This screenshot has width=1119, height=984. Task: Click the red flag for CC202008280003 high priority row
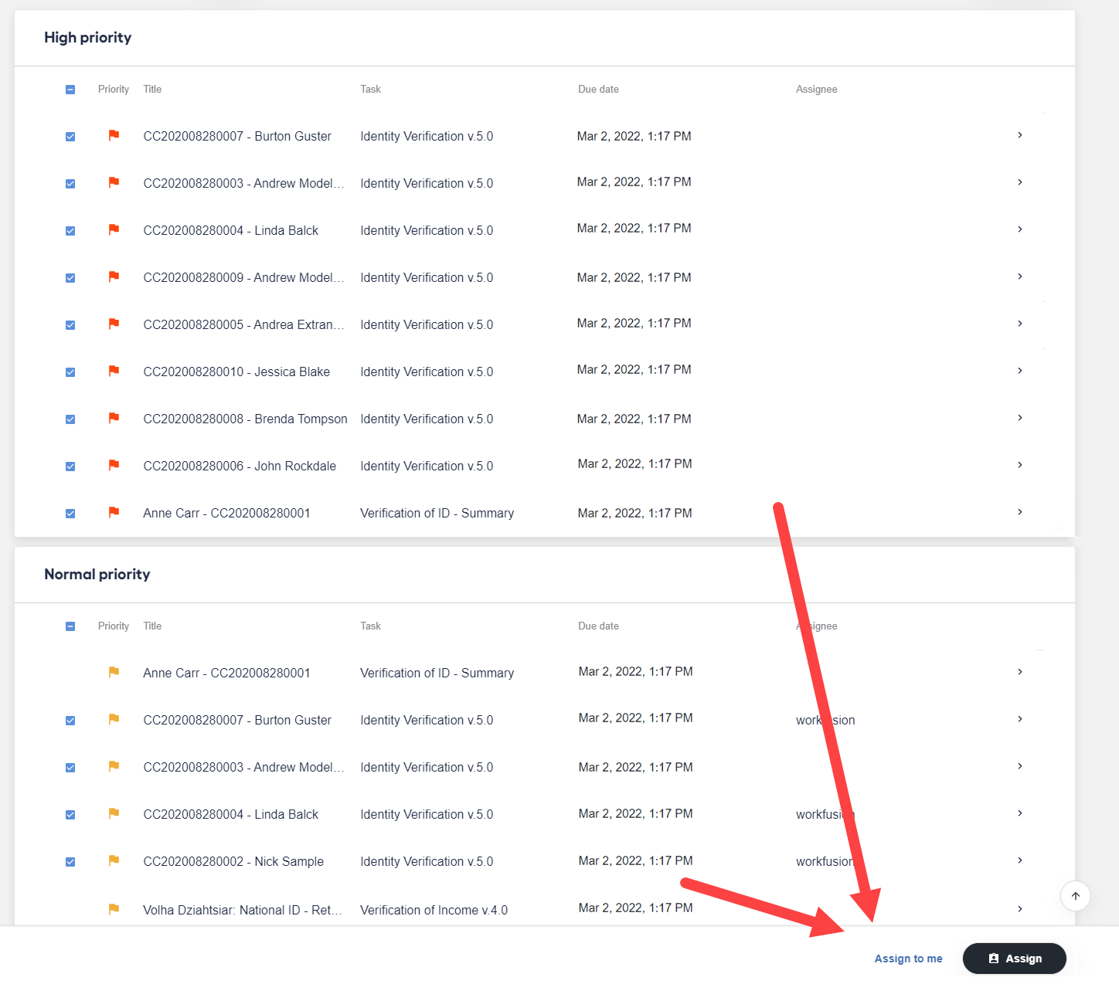point(114,182)
